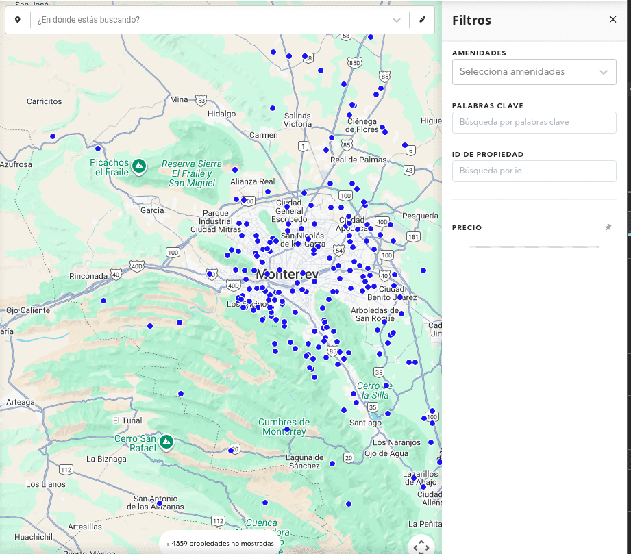Viewport: 631px width, 554px height.
Task: Close the Filtros panel
Action: [613, 20]
